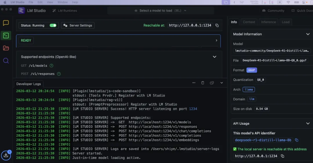Open the Developer terminal sidebar icon
Viewport: 313px width, 163px height.
click(6, 36)
